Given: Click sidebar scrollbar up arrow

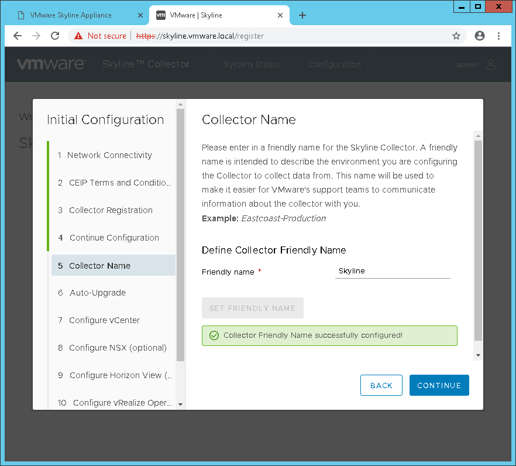Looking at the screenshot, I should pos(180,104).
